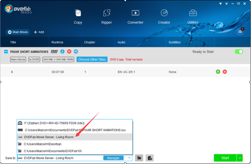
Task: Click the Runtime column header
Action: click(57, 42)
